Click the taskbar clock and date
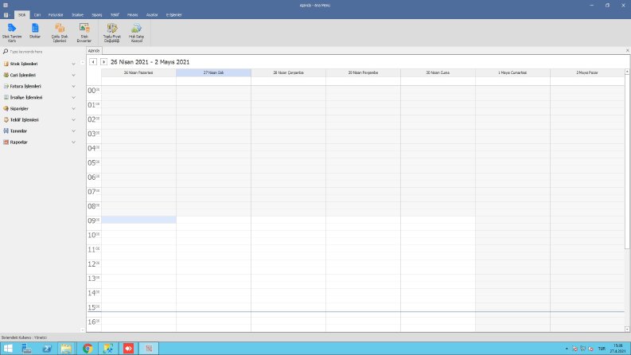Screen dimensions: 631x355 tap(618, 349)
